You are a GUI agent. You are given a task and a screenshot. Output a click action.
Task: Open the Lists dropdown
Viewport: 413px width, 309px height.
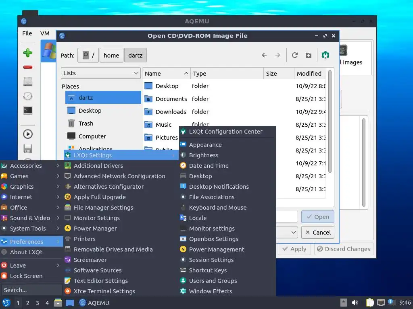[x=101, y=73]
